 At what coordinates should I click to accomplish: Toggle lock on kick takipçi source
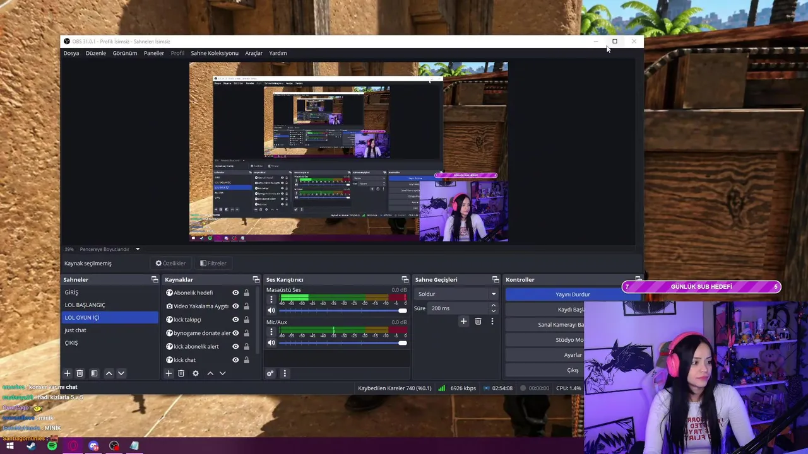pos(246,320)
